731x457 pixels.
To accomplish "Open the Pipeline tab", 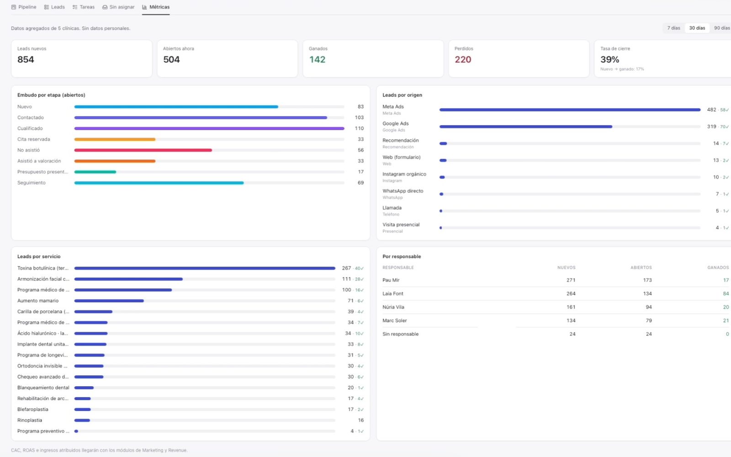I will tap(24, 7).
